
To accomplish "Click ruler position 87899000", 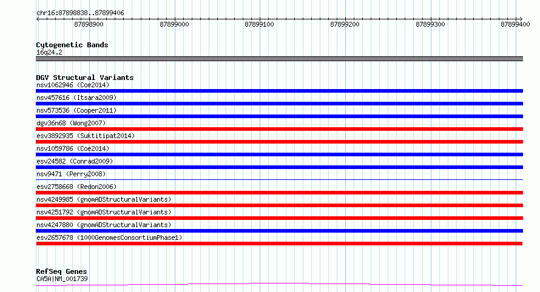I will (x=174, y=24).
